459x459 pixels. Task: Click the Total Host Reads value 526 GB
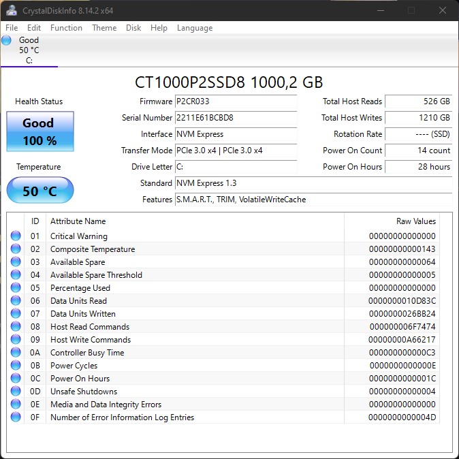(x=419, y=101)
